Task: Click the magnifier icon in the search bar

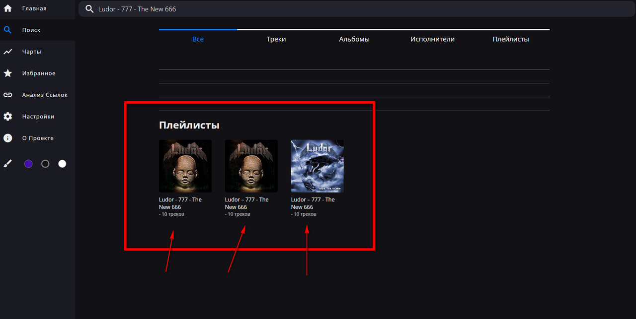Action: [89, 9]
